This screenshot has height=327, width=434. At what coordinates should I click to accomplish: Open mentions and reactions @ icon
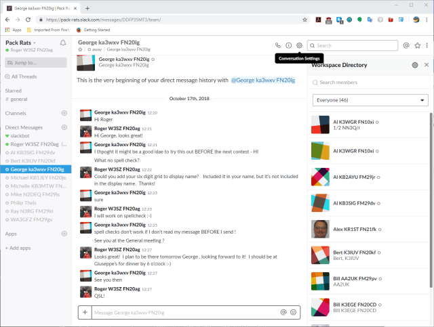click(x=406, y=45)
